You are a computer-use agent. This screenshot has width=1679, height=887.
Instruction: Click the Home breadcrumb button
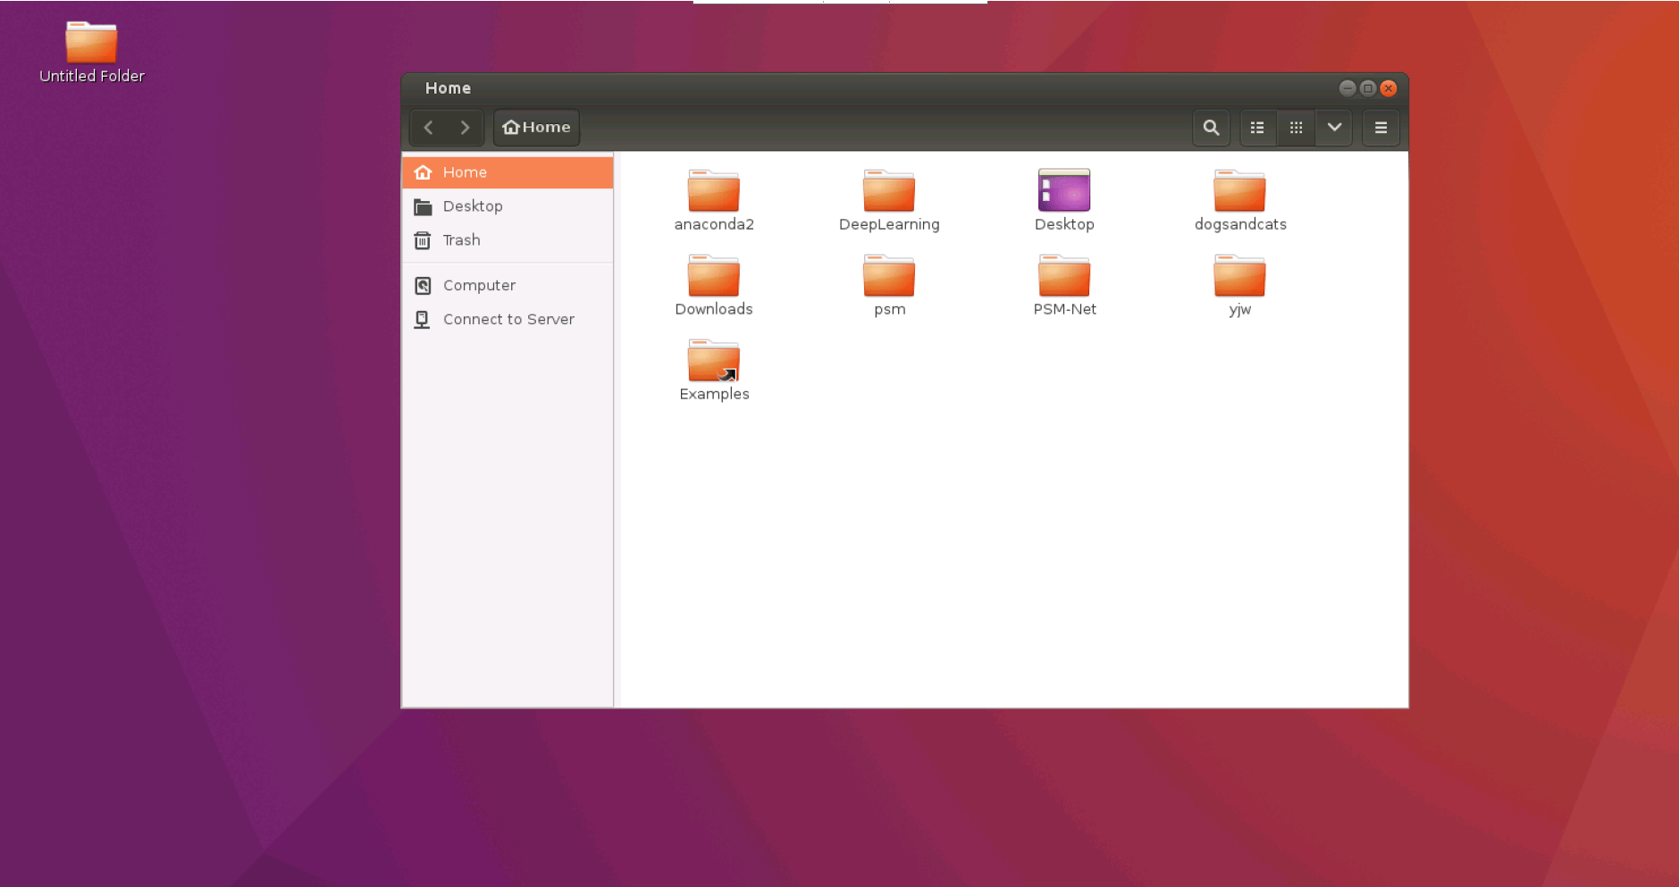(x=534, y=127)
